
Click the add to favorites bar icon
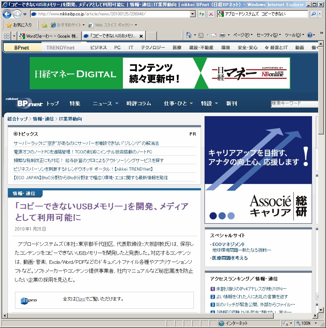pyautogui.click(x=44, y=25)
